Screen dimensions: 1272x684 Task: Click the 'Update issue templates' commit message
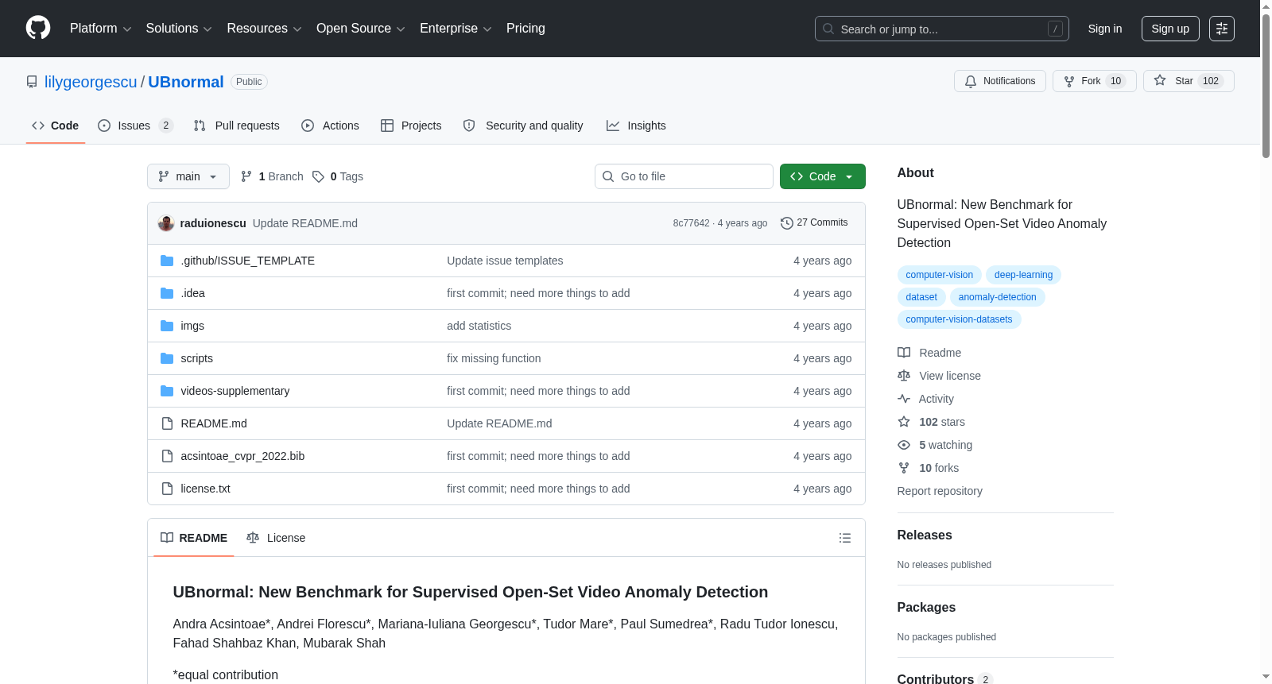(505, 261)
